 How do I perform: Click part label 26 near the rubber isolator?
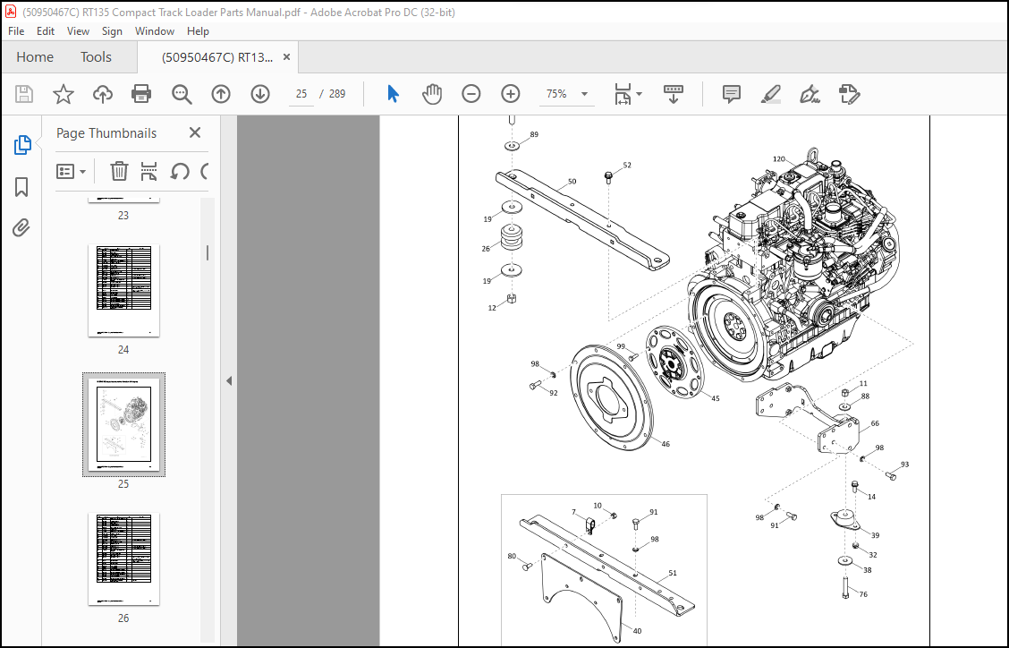[x=486, y=249]
